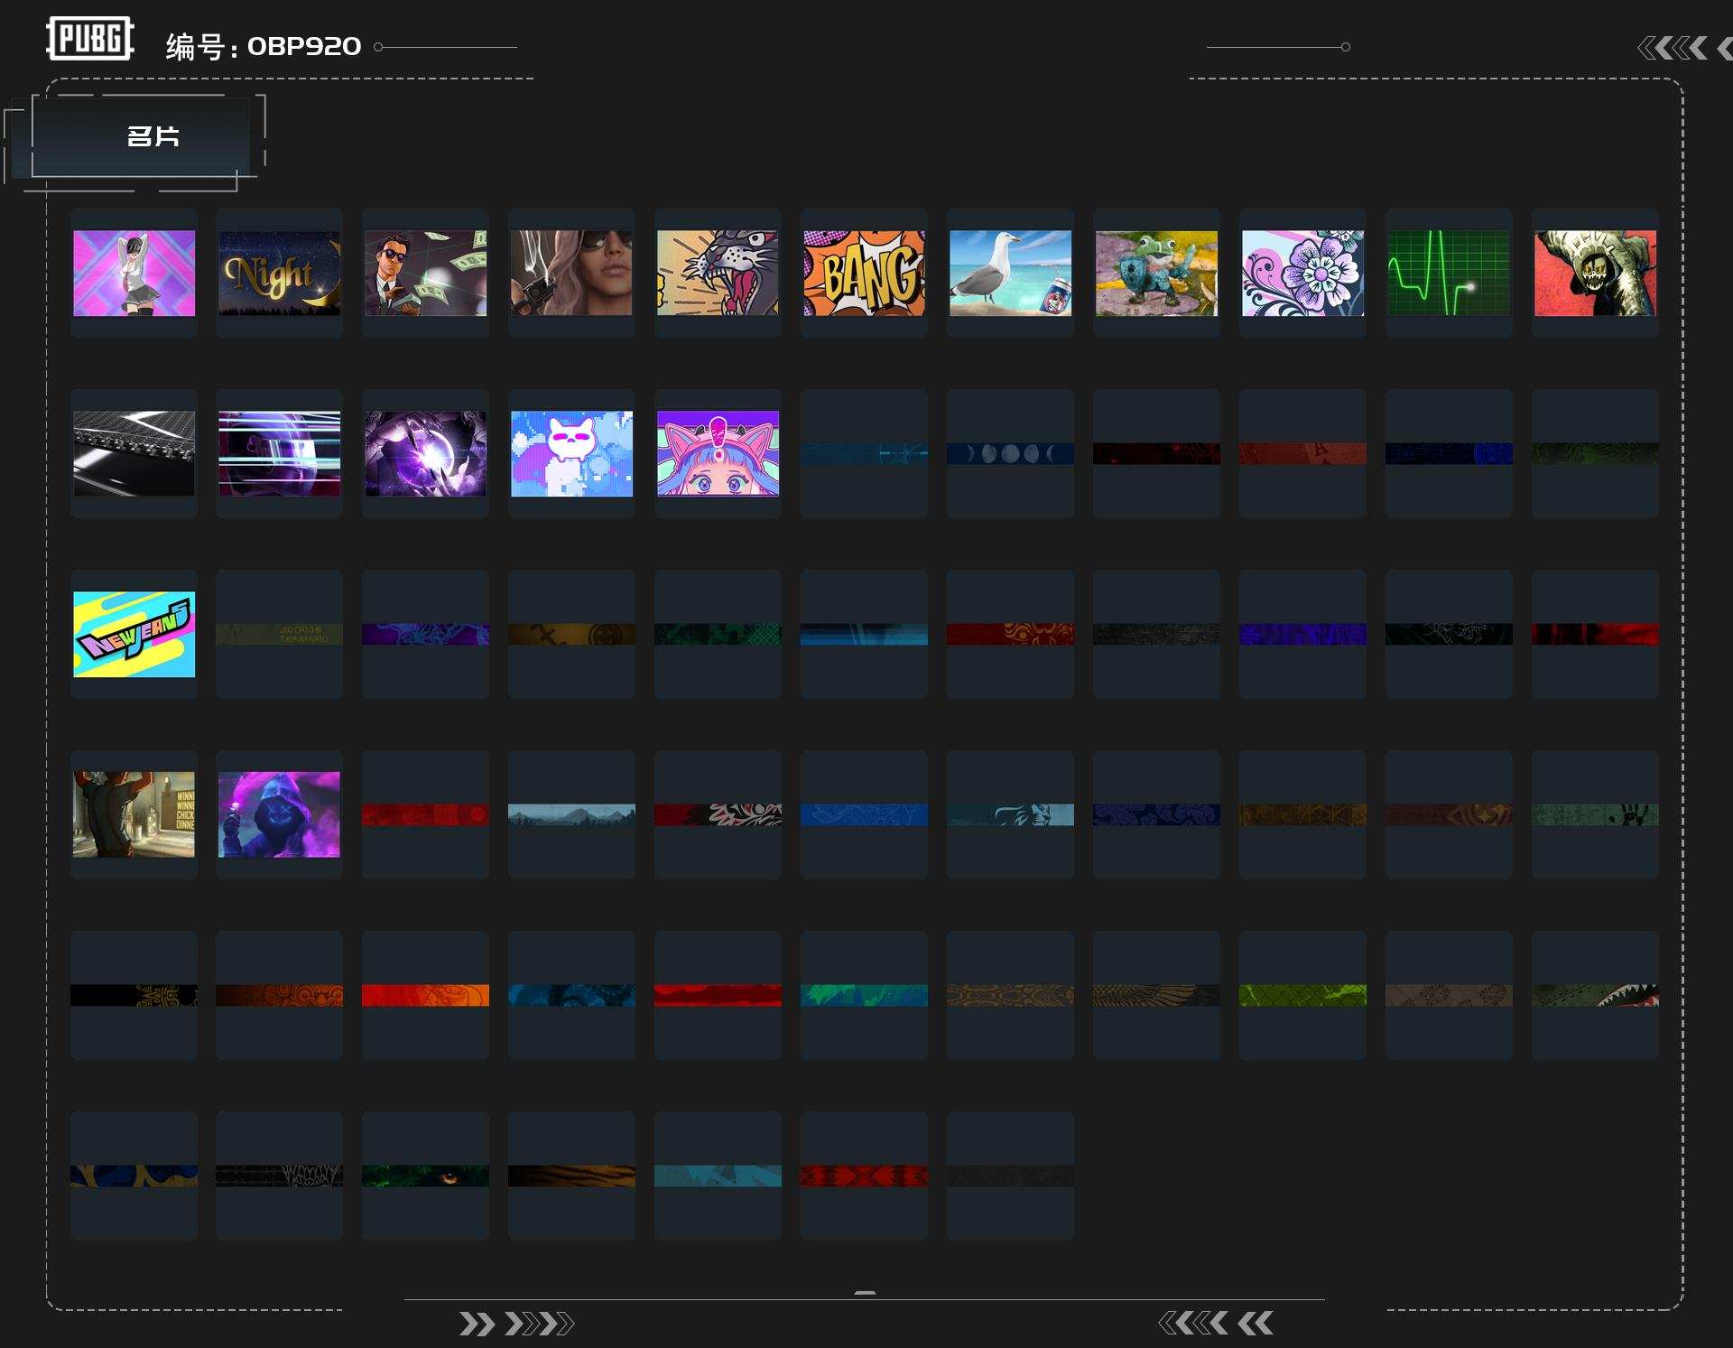Select the golden "Night" nameplate
The width and height of the screenshot is (1733, 1348).
coord(280,273)
